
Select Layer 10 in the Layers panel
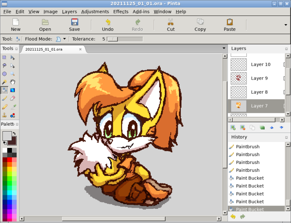(x=256, y=65)
